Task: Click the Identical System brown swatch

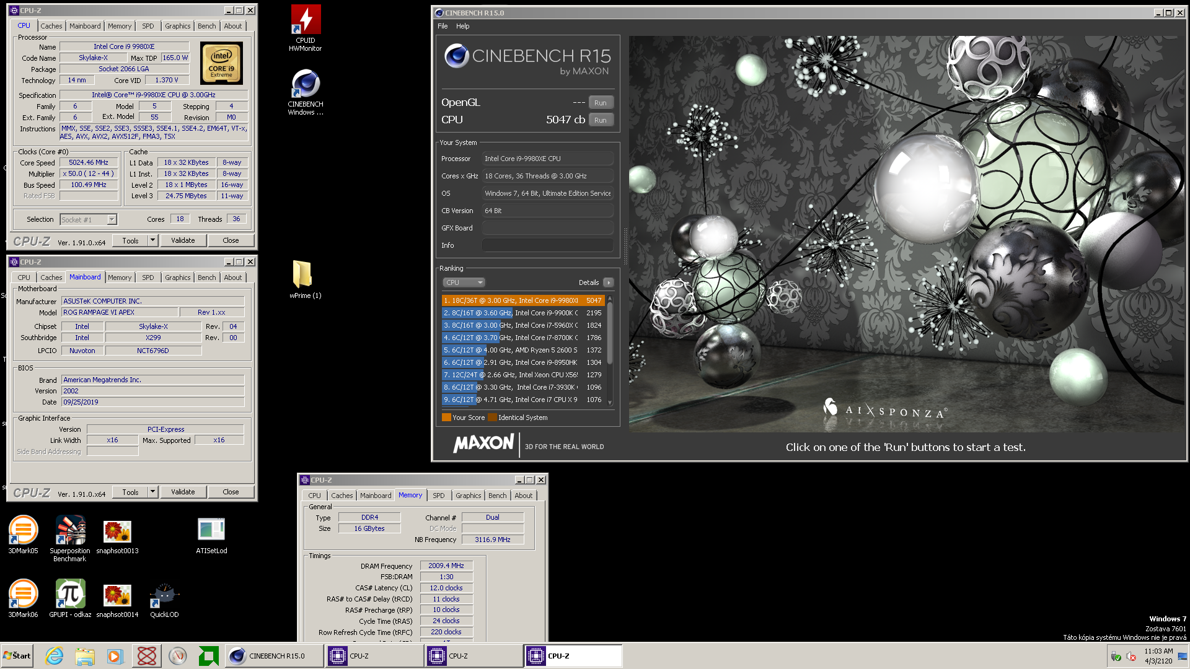Action: pyautogui.click(x=492, y=418)
